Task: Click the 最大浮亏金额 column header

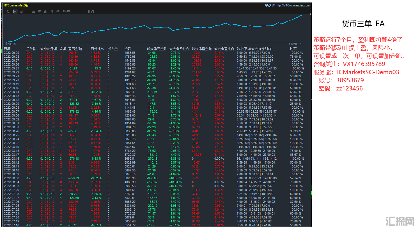Action: (157, 49)
